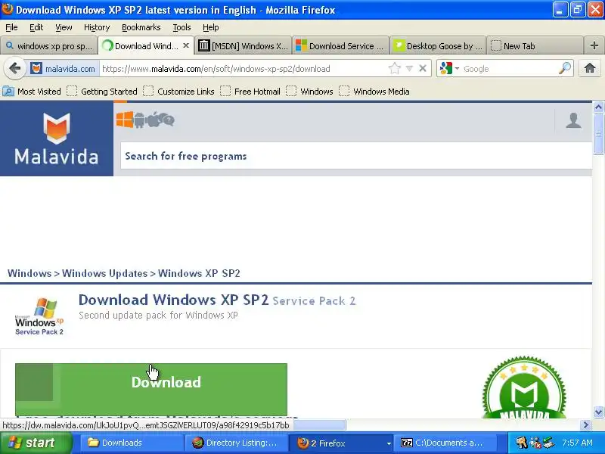Open the Directory Listing taskbar item
Viewport: 605px width, 454px height.
tap(236, 443)
